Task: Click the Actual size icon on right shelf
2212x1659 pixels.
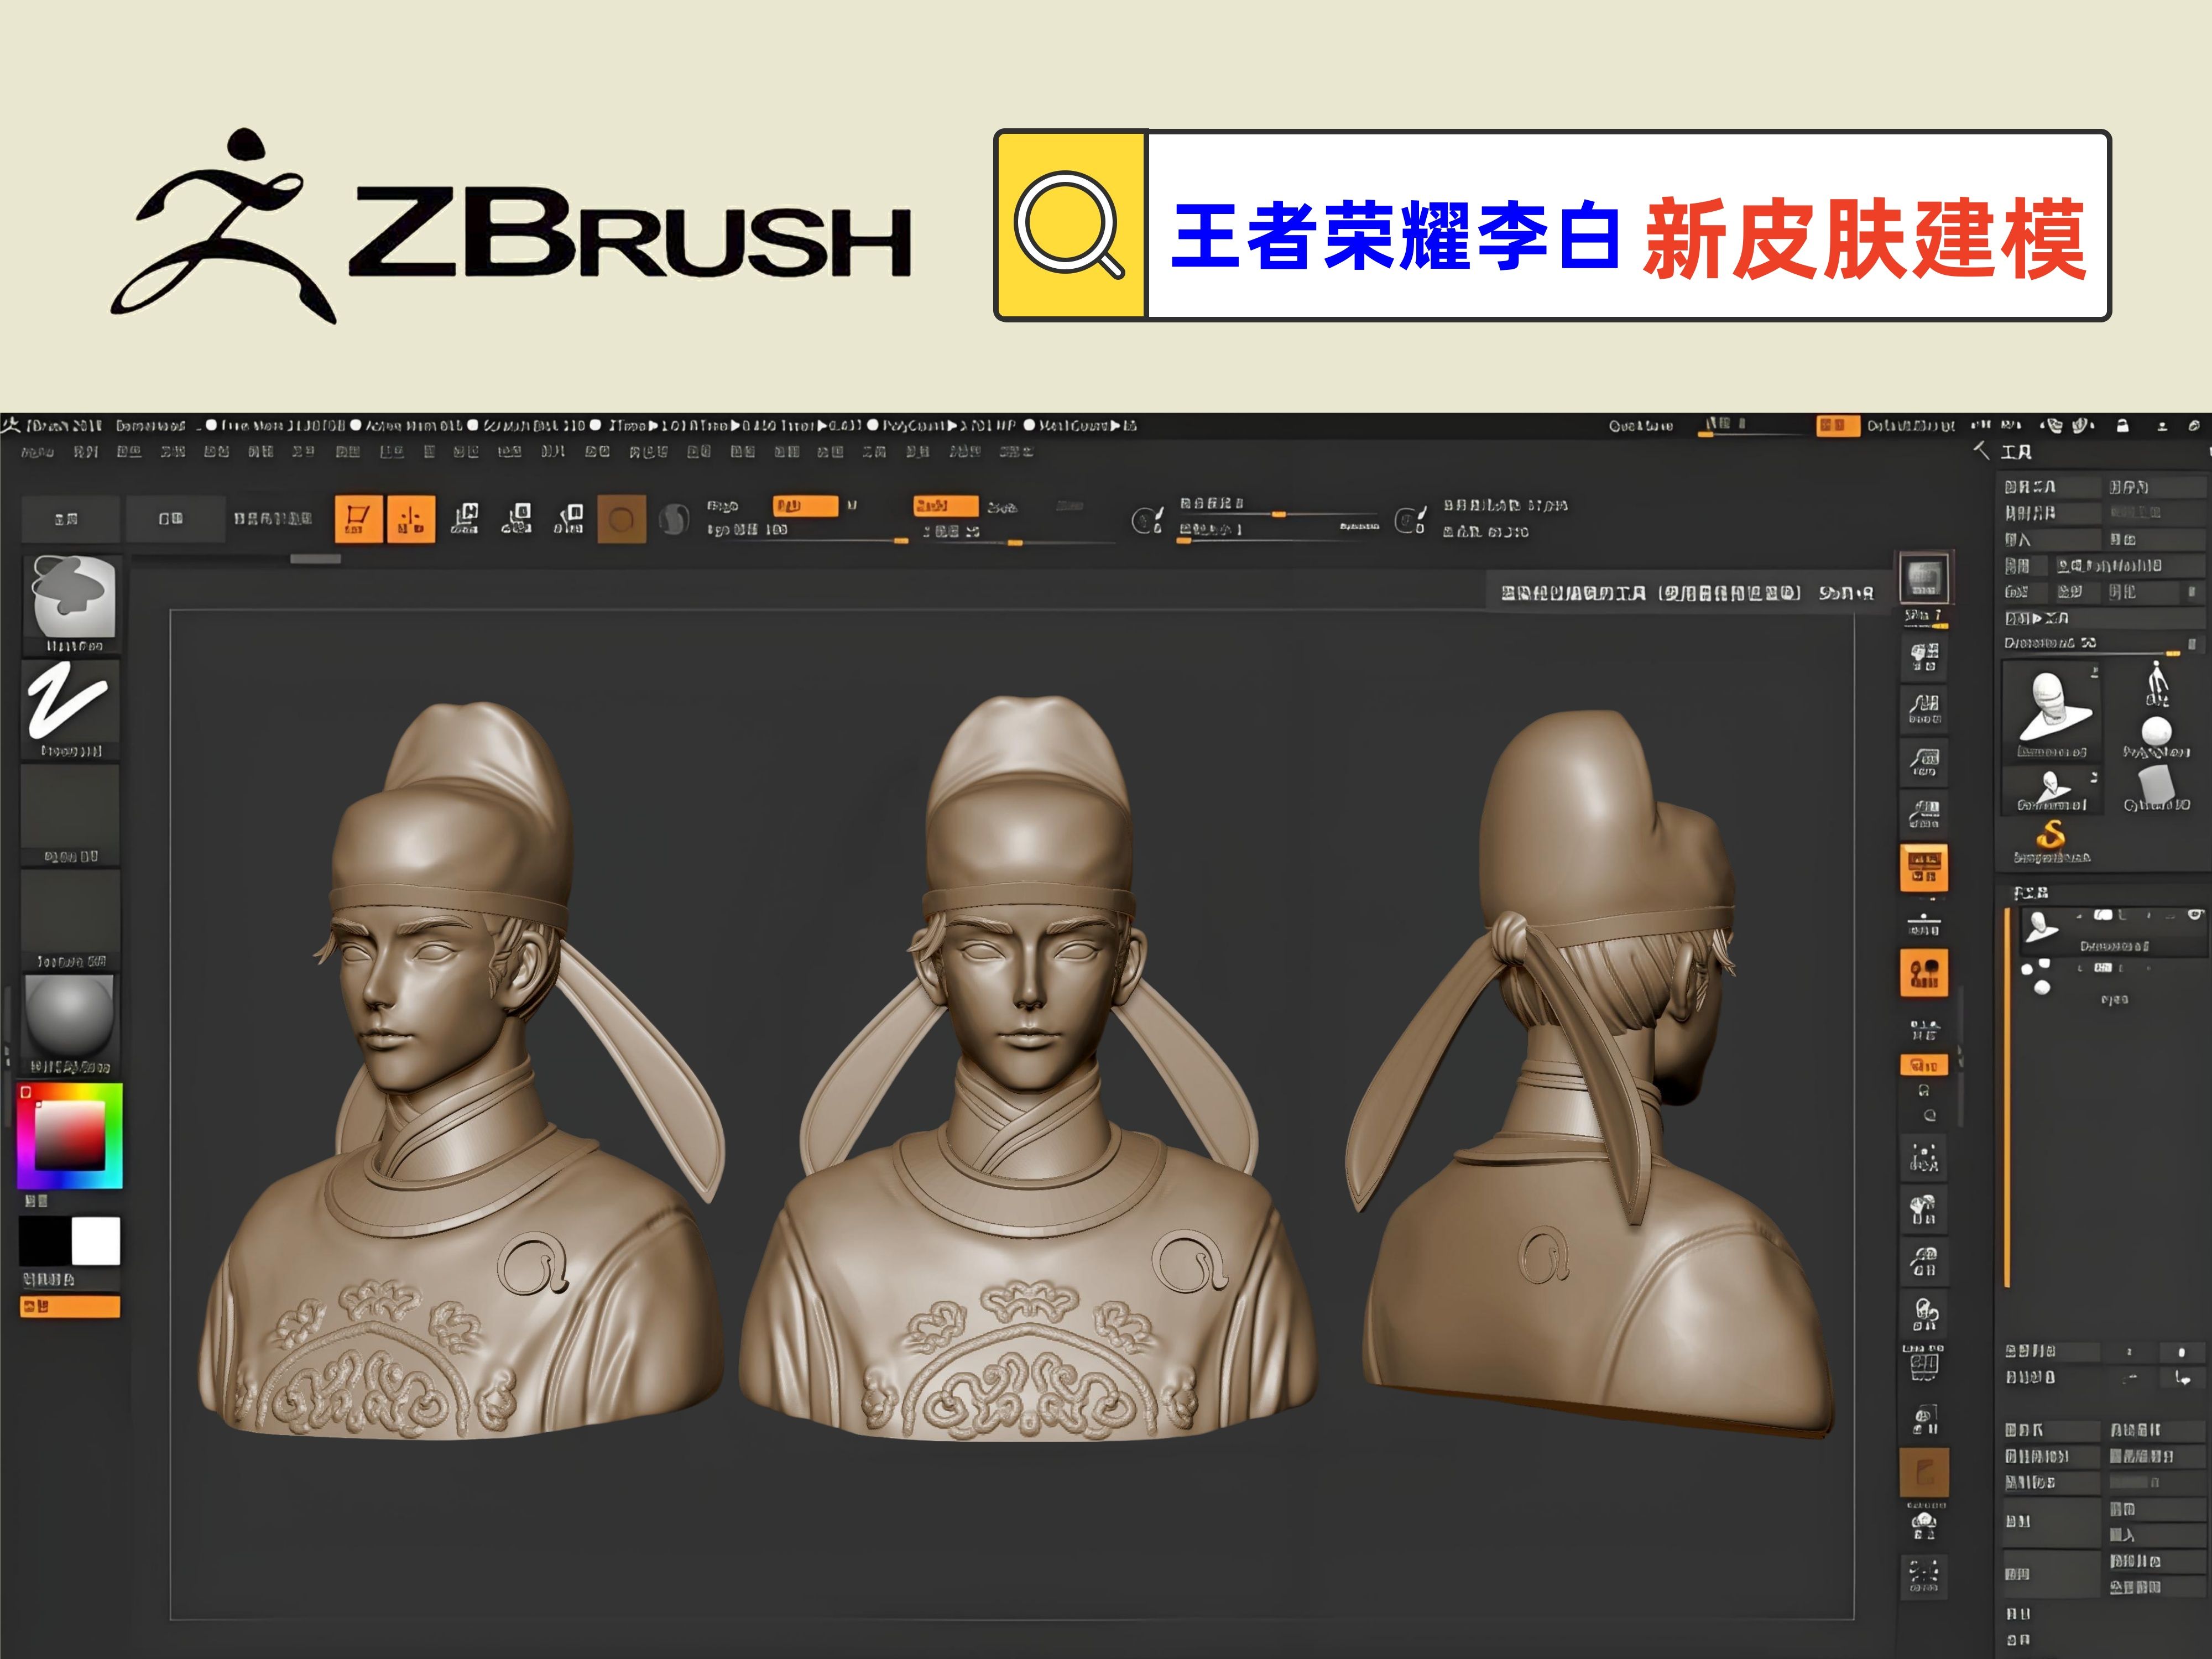Action: [1924, 762]
